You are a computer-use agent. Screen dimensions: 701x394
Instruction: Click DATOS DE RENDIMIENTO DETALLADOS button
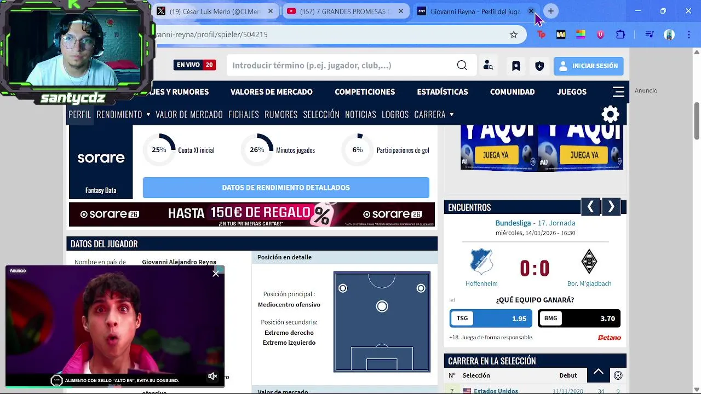coord(286,188)
